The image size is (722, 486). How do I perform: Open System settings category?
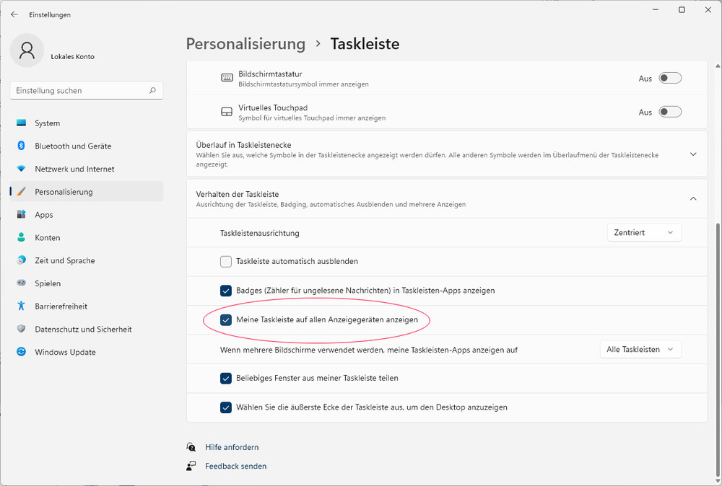[x=87, y=123]
